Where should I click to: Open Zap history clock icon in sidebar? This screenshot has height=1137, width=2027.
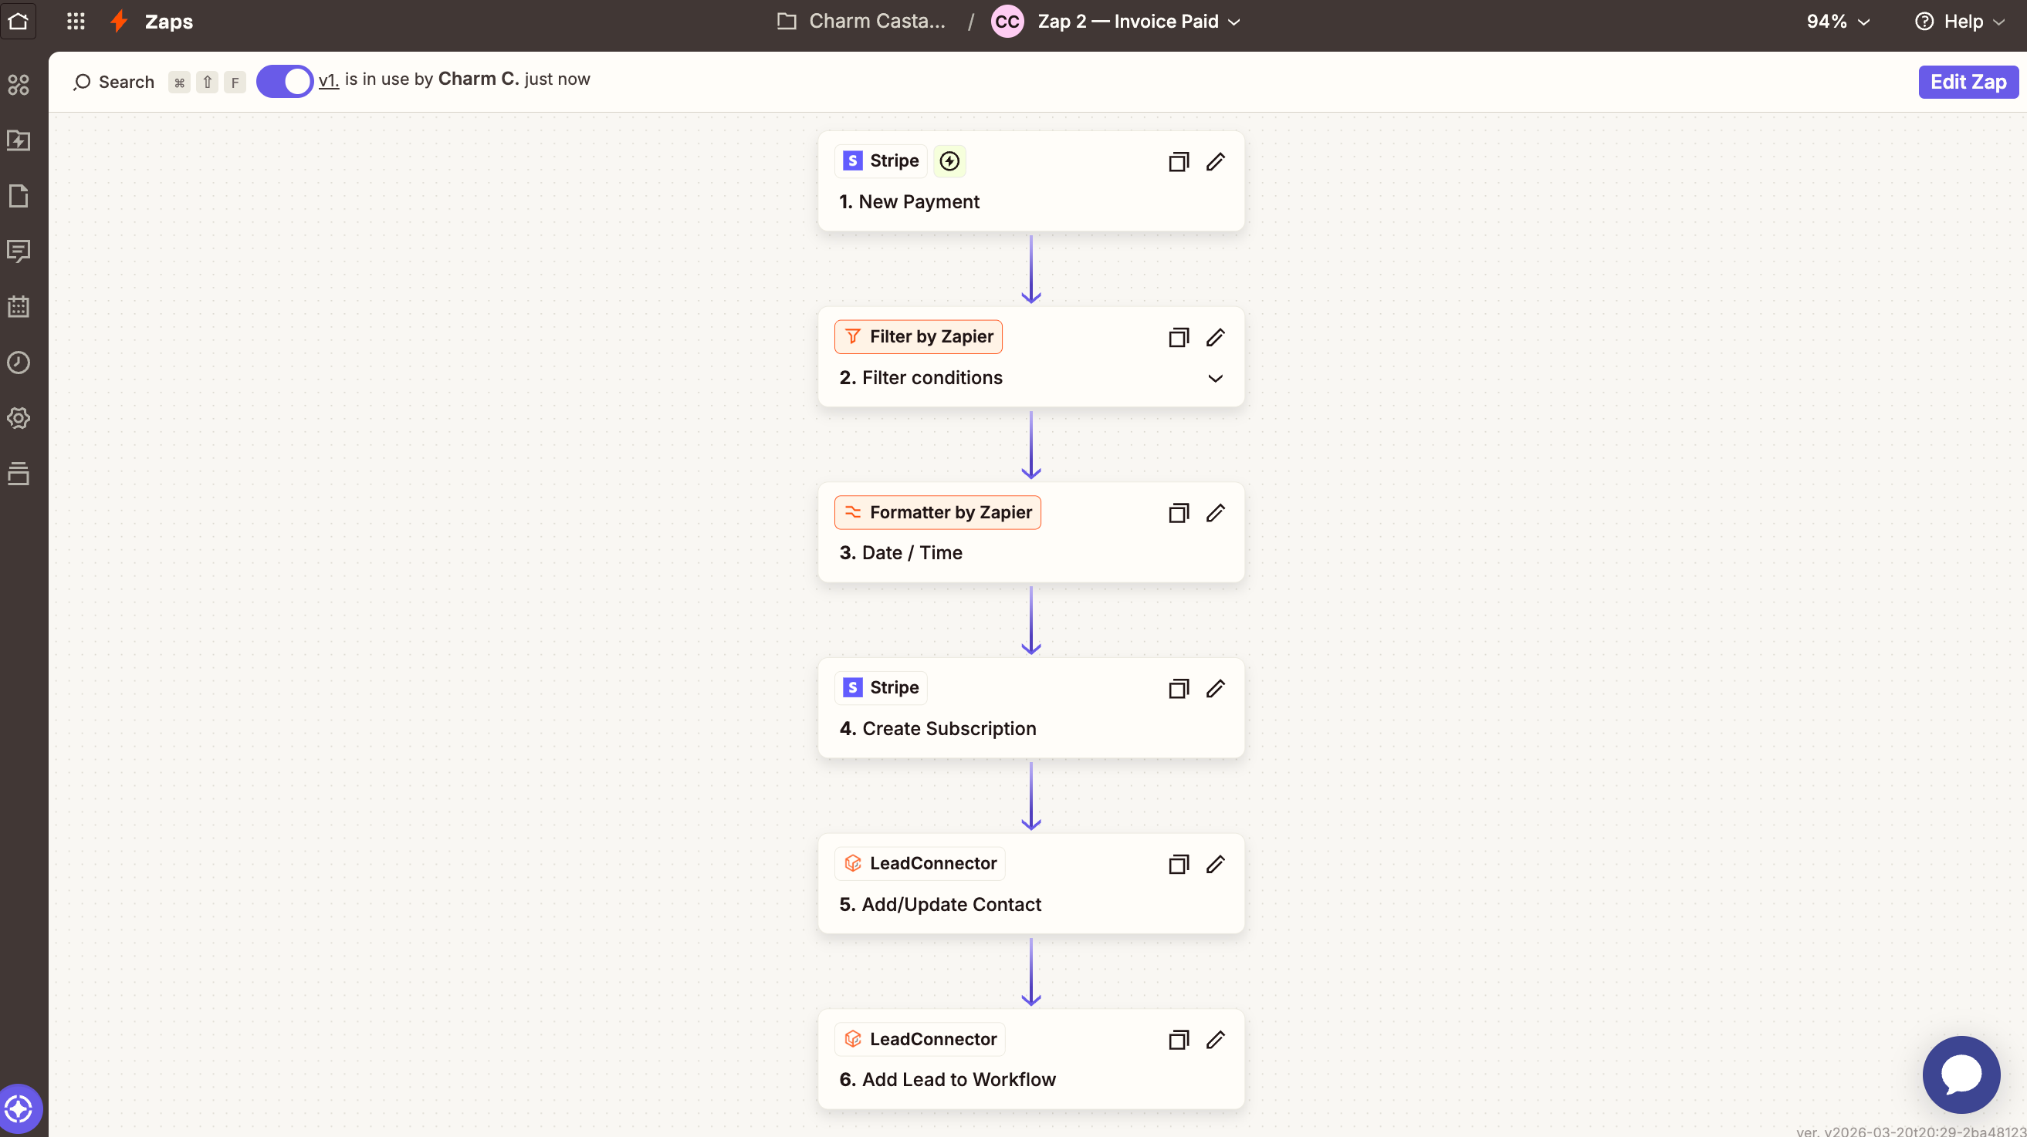18,363
